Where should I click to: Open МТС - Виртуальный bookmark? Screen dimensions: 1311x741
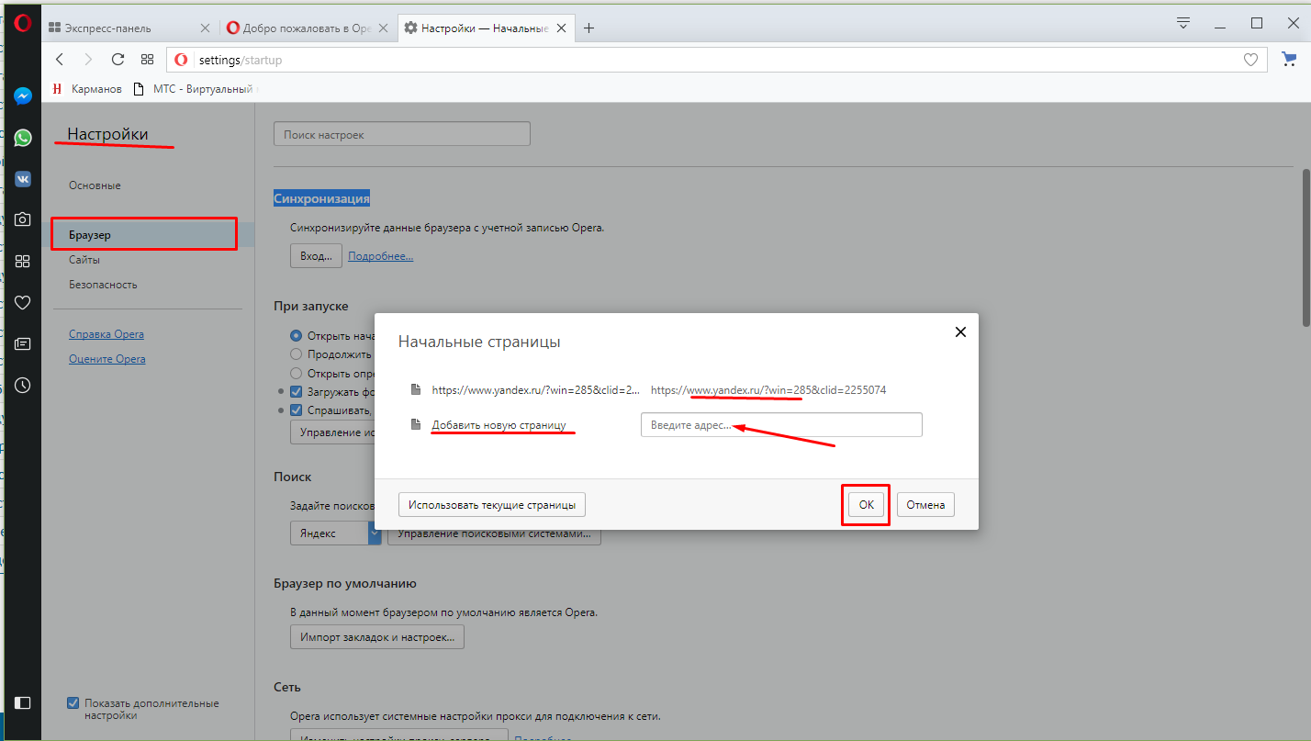(196, 89)
